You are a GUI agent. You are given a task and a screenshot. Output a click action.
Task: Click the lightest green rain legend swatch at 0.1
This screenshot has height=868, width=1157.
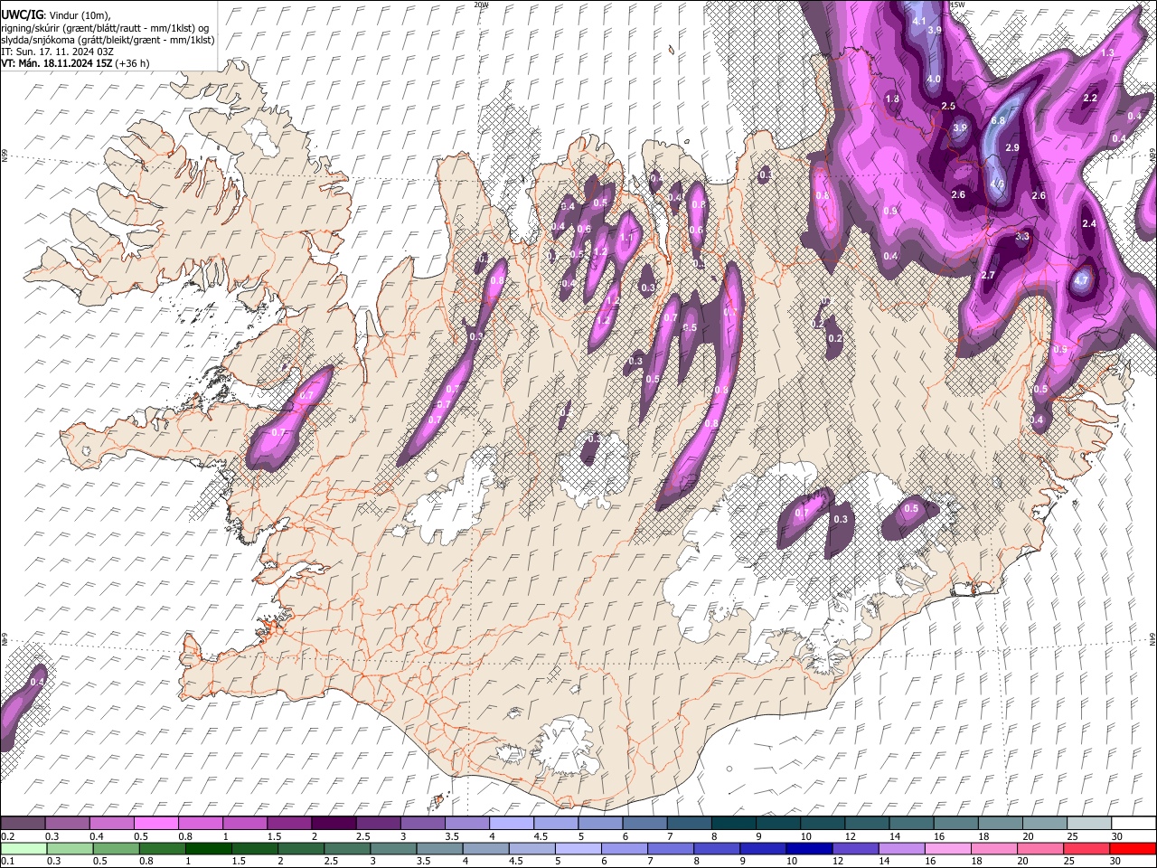pos(23,848)
